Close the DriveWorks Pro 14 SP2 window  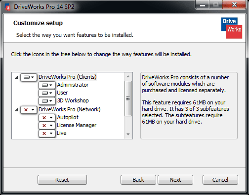click(234, 4)
